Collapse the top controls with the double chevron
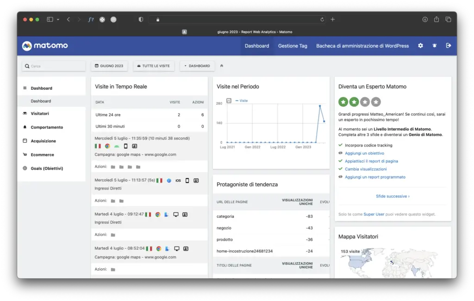The width and height of the screenshot is (474, 301). click(x=222, y=66)
